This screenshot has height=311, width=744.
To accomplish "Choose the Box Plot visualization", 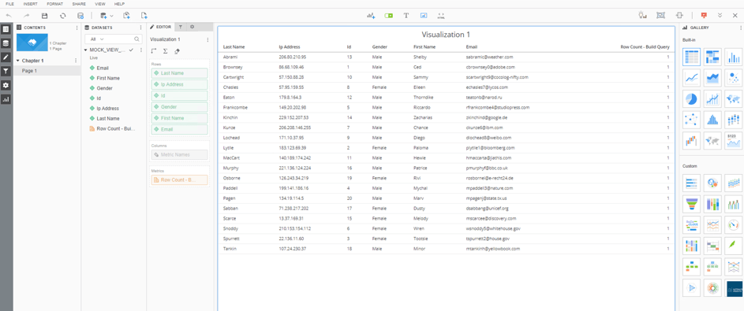I will coord(734,120).
